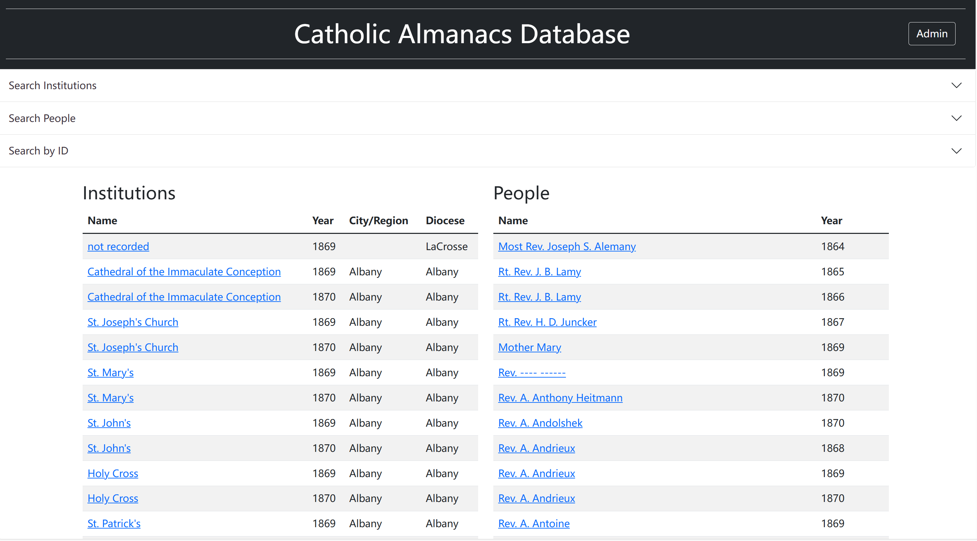Screen dimensions: 977x541
Task: Select year 1870 in Heitmann row
Action: point(832,398)
